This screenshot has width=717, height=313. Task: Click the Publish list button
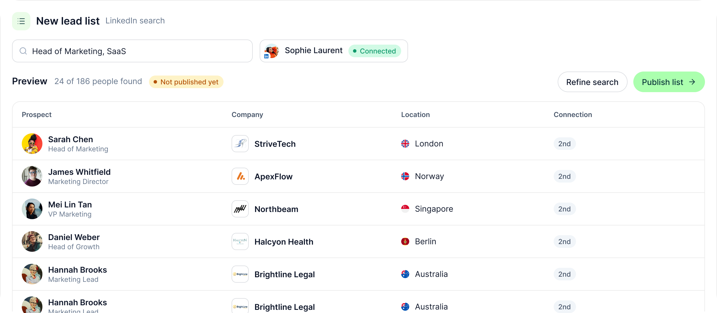669,82
